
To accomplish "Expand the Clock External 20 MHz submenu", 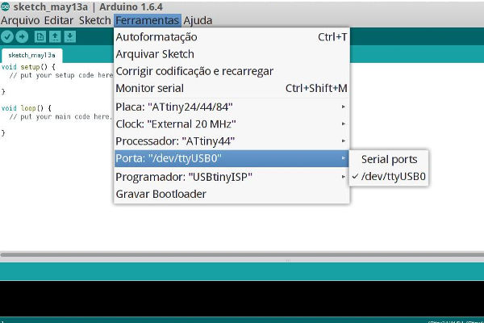I will tap(232, 124).
